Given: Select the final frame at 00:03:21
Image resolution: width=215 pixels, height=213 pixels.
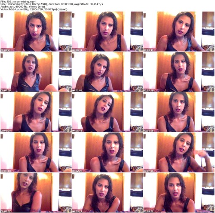Looking at the screenshot, I should click(179, 193).
